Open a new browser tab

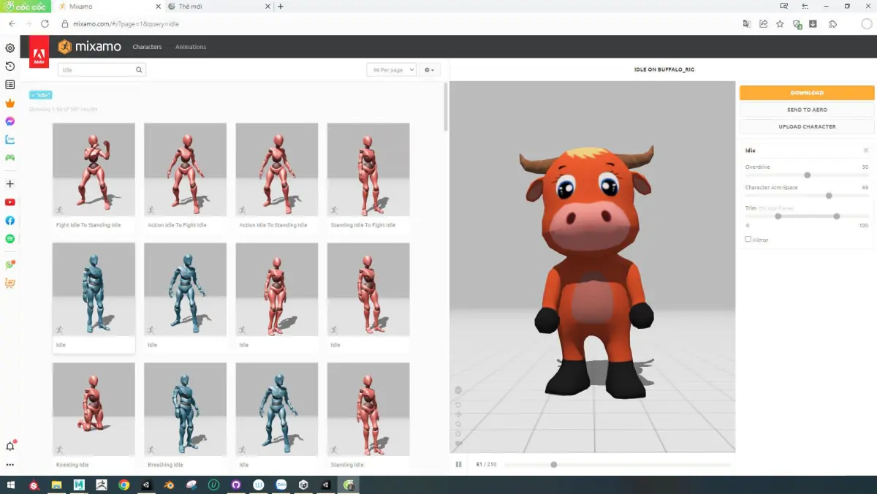[281, 6]
